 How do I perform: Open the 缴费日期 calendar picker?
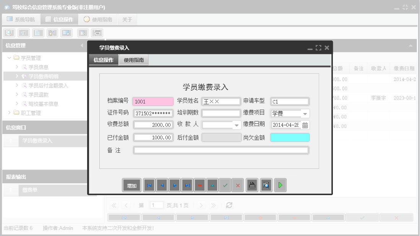pos(305,125)
